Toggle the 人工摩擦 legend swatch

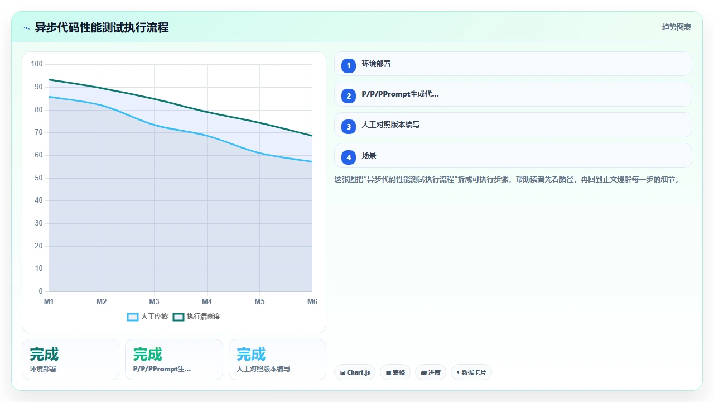pos(132,317)
